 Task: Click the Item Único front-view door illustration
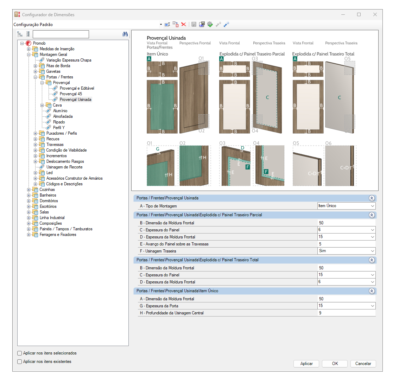click(162, 107)
